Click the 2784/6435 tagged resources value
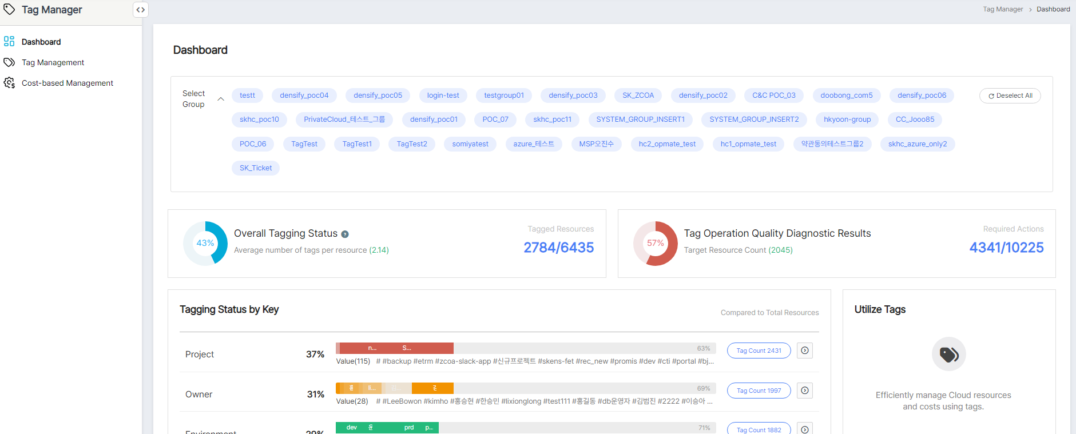 559,248
